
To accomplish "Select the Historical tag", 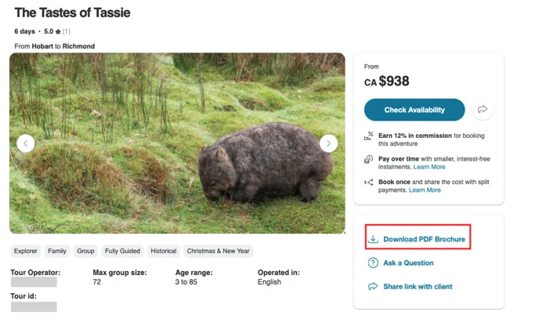I will (164, 251).
